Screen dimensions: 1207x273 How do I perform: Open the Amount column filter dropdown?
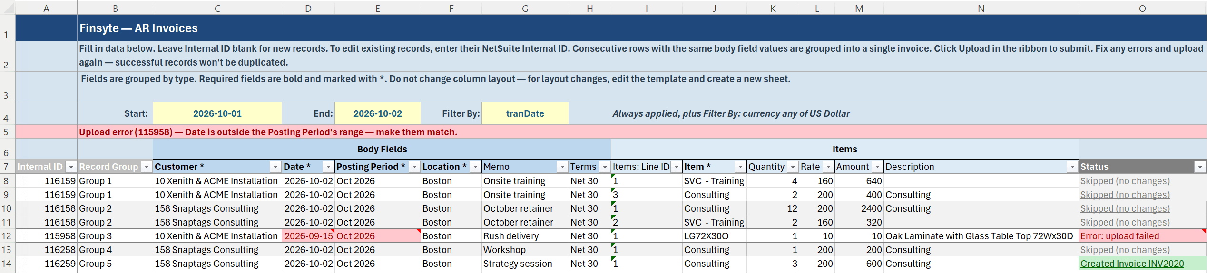pos(877,167)
